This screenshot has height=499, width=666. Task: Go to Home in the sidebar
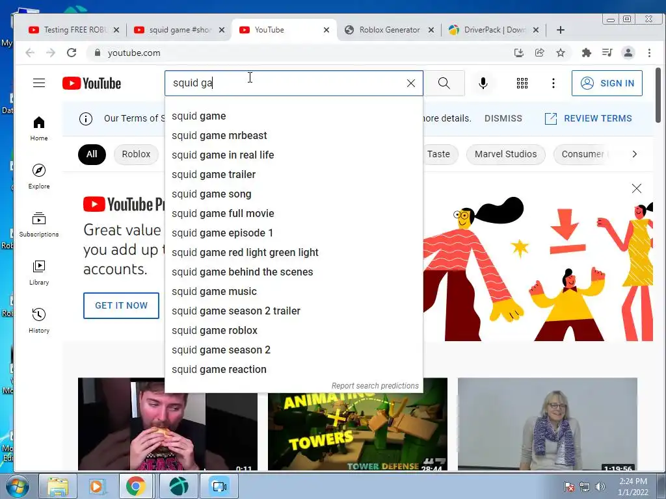(39, 129)
